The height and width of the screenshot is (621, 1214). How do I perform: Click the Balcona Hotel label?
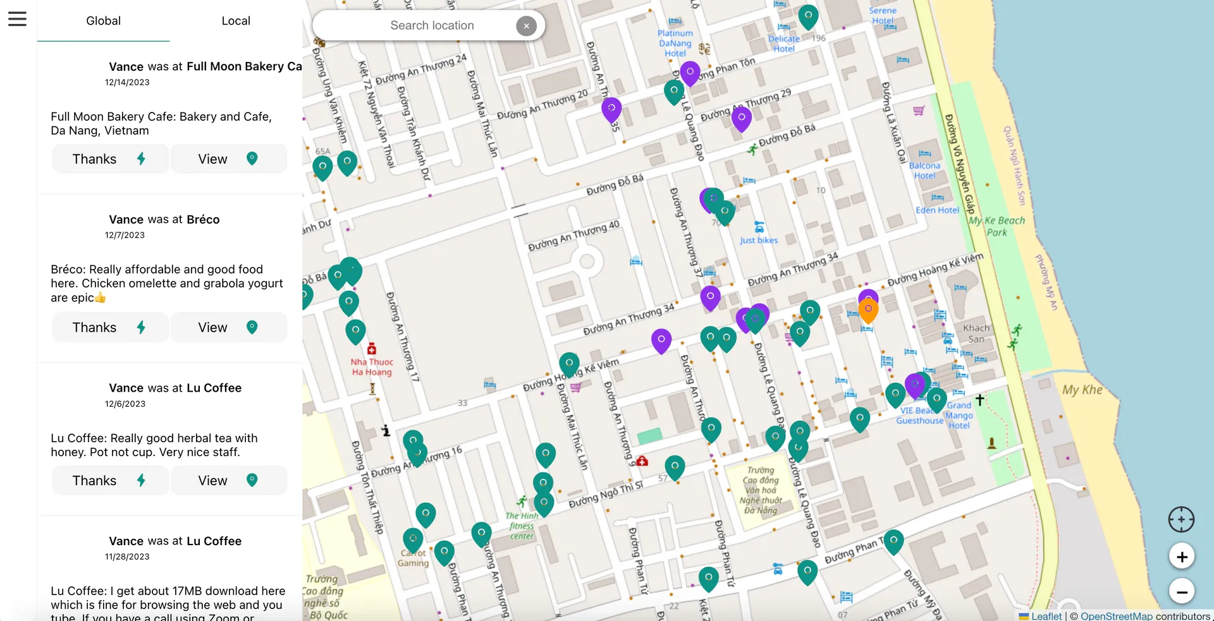pos(924,171)
